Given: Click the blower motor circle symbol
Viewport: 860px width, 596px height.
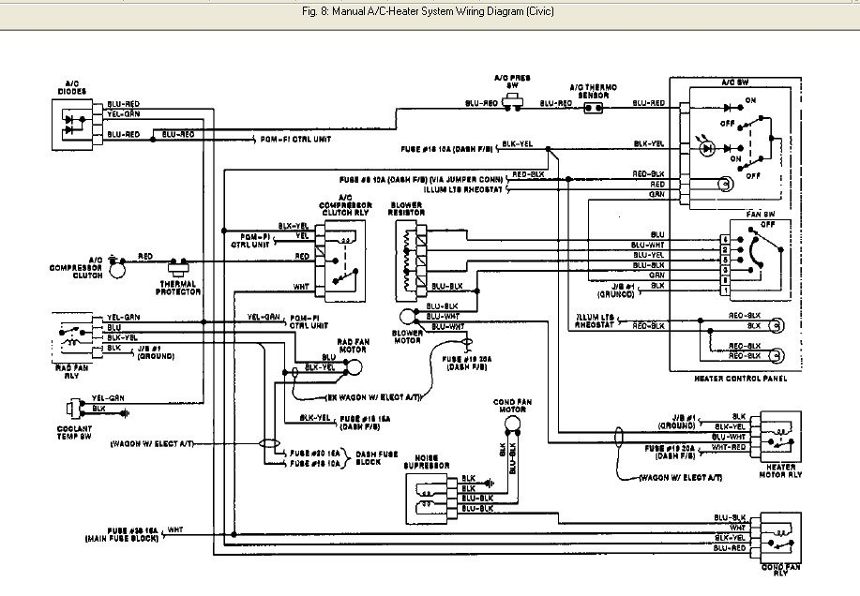Looking at the screenshot, I should point(408,317).
